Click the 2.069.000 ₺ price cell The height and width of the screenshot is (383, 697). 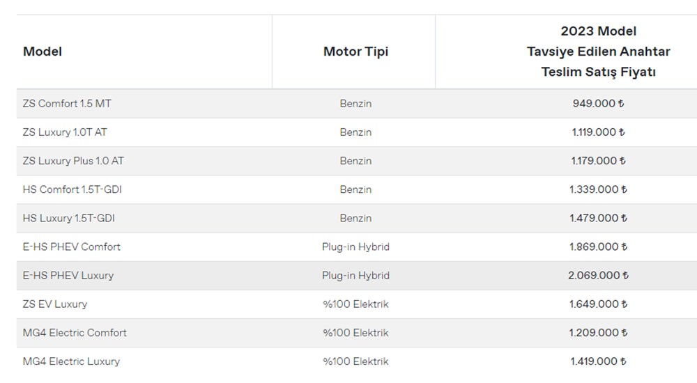598,275
